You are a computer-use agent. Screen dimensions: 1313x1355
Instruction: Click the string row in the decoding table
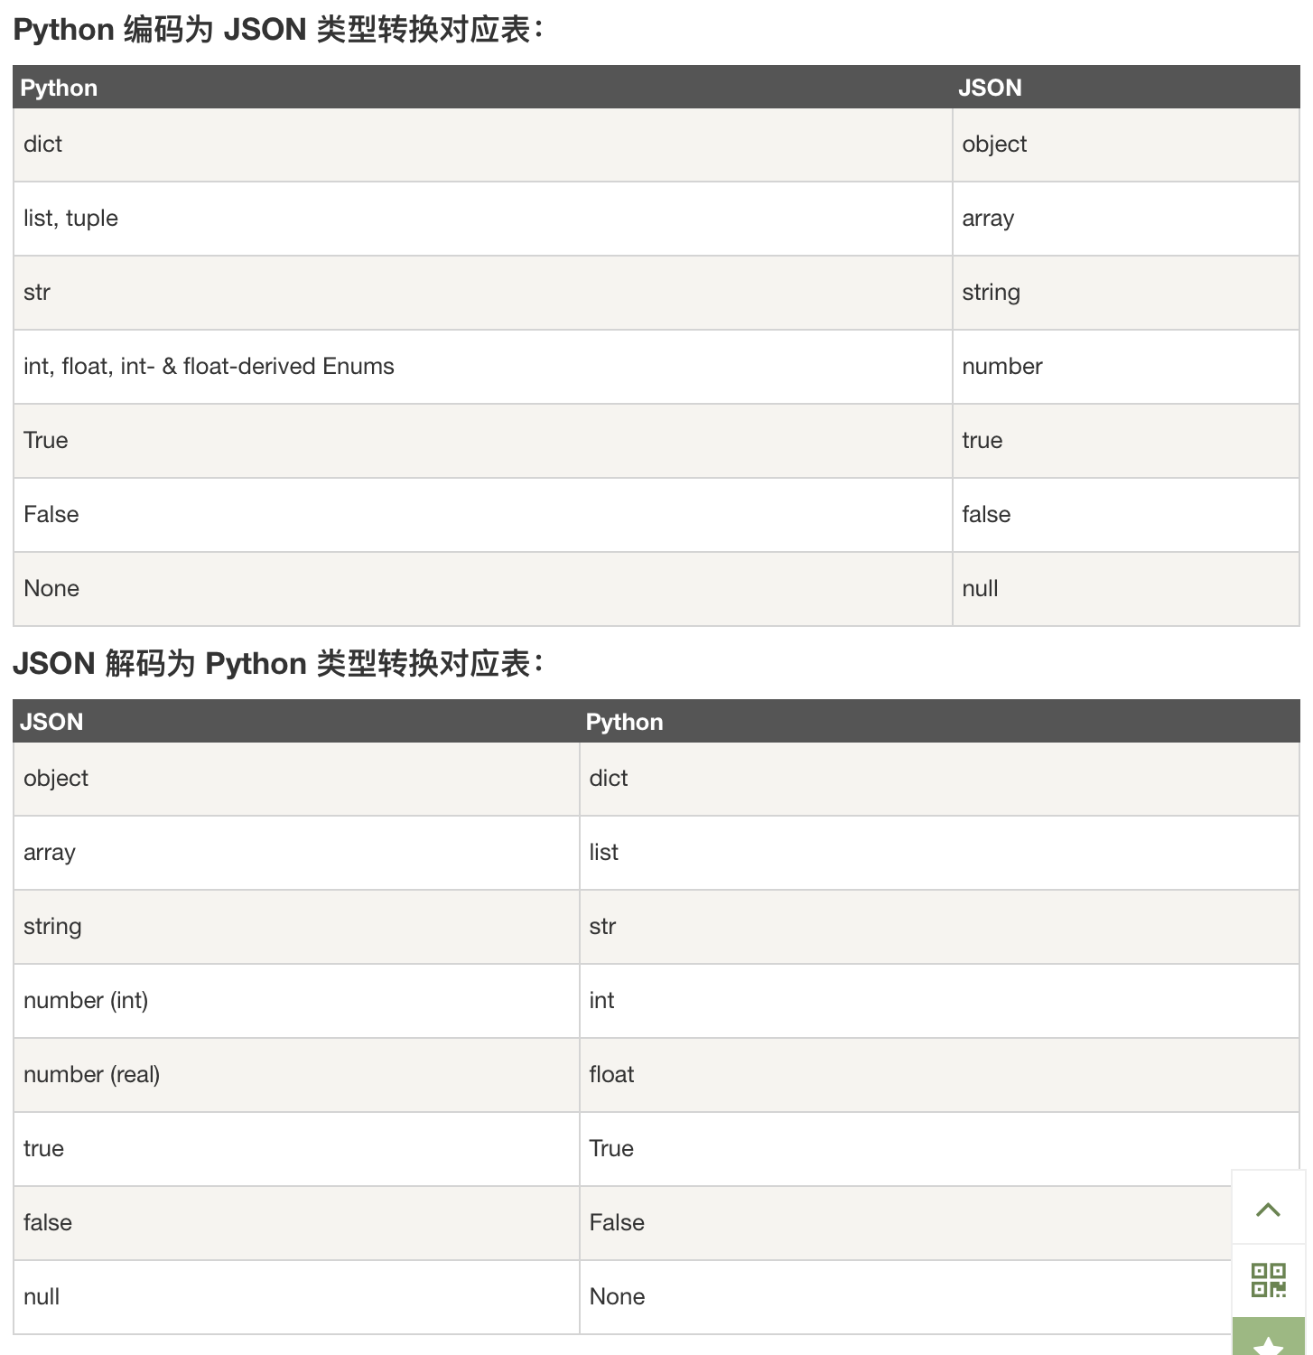pyautogui.click(x=51, y=926)
